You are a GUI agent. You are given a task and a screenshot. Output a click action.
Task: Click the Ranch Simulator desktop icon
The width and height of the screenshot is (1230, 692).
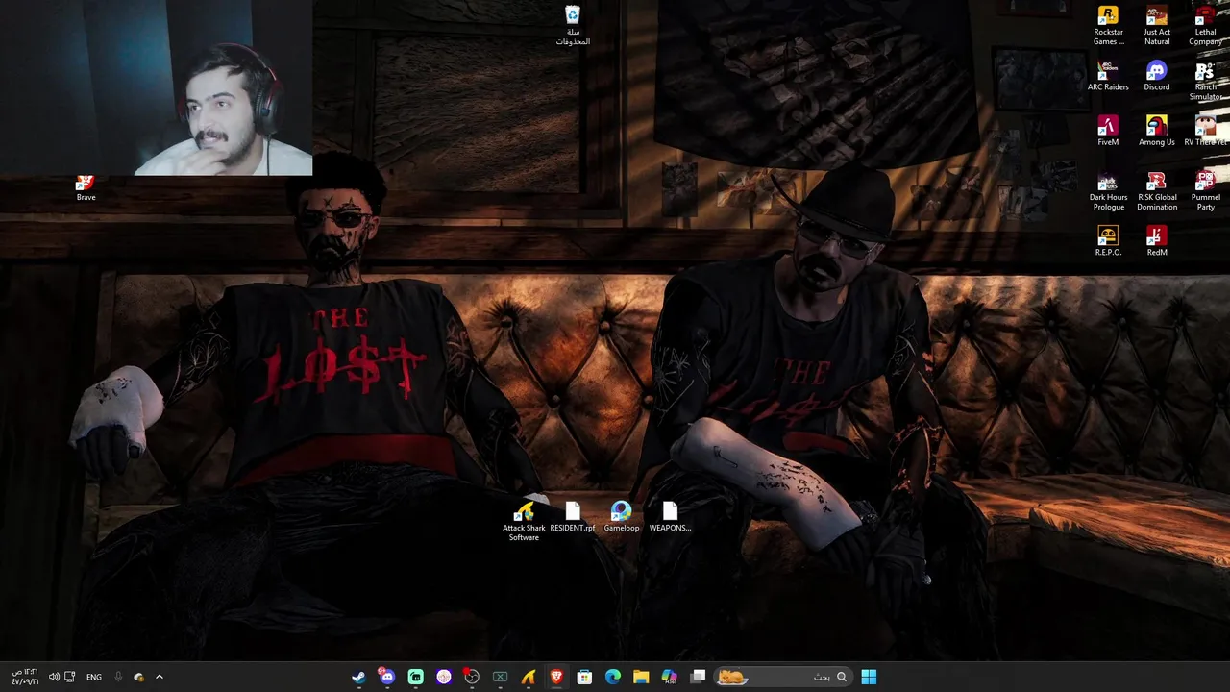pyautogui.click(x=1205, y=82)
